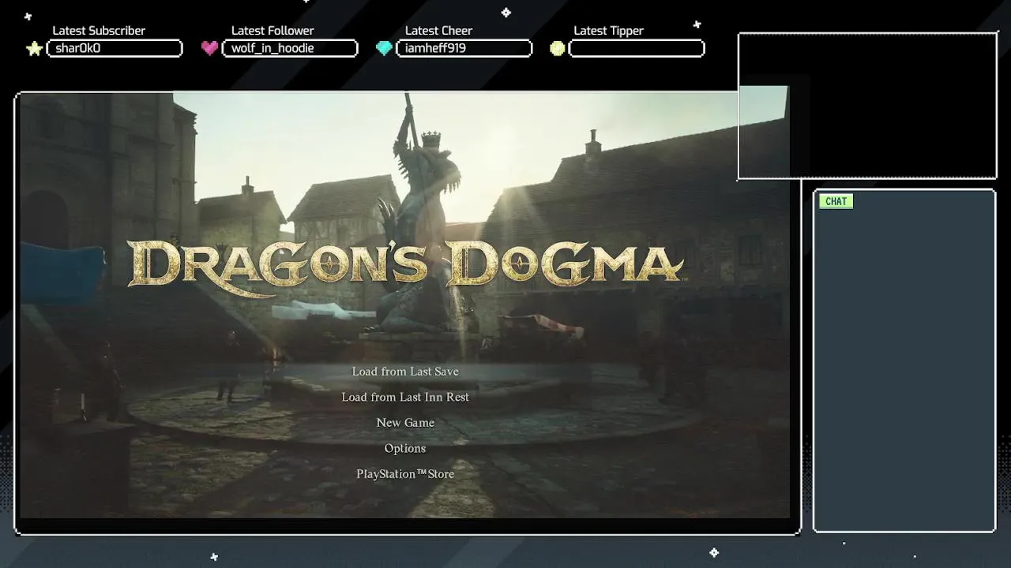Click the Latest Follower heading
This screenshot has width=1011, height=568.
coord(272,31)
